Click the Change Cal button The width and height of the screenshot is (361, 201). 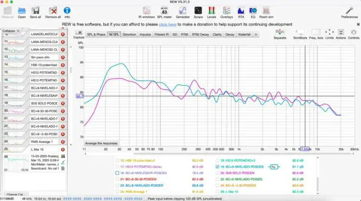15,195
